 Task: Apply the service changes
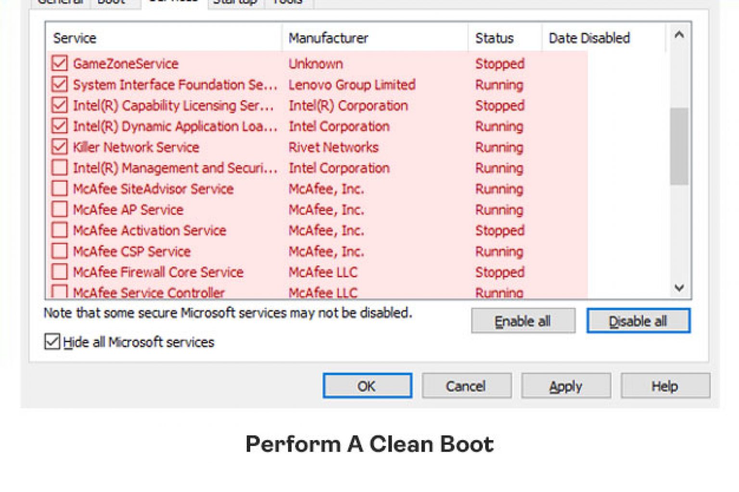coord(566,386)
